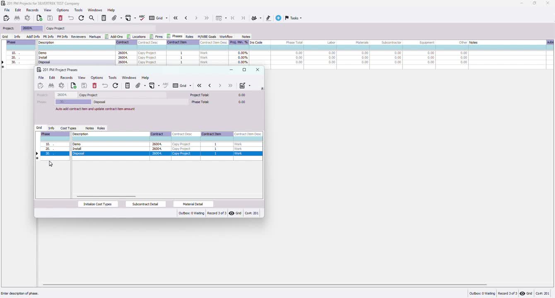Click Outbox: 0 Waiting in Project Phases status bar
Viewport: 555px width, 298px height.
[x=191, y=214]
